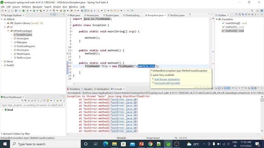
Task: Open File Explorer from taskbar
Action: [115, 144]
